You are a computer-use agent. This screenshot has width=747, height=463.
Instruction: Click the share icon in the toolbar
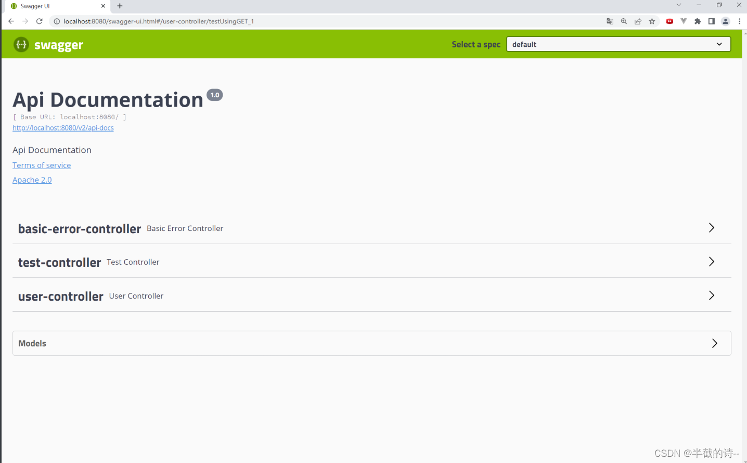(638, 21)
